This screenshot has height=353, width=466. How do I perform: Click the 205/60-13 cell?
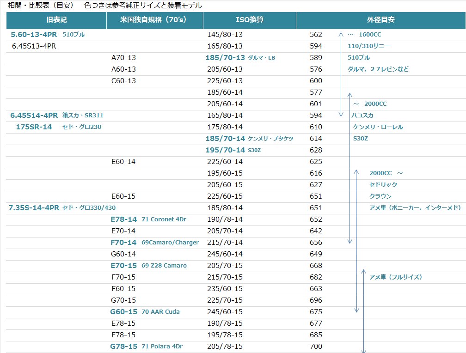point(225,69)
